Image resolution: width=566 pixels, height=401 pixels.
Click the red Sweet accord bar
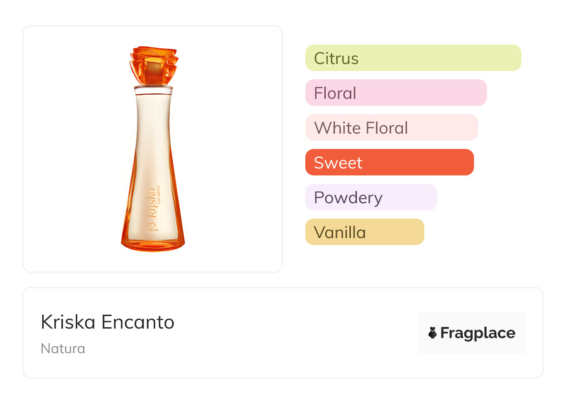[x=389, y=162]
